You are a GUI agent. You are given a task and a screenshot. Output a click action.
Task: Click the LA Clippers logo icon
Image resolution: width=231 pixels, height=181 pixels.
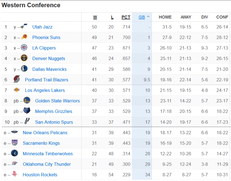pos(24,48)
